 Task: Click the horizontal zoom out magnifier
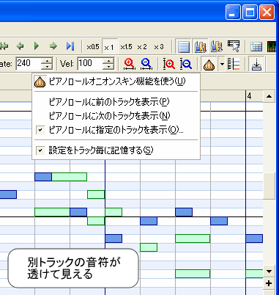point(146,65)
